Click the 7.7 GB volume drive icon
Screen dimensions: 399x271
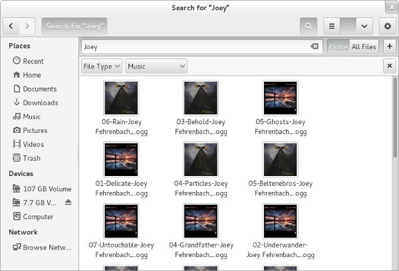(x=17, y=203)
